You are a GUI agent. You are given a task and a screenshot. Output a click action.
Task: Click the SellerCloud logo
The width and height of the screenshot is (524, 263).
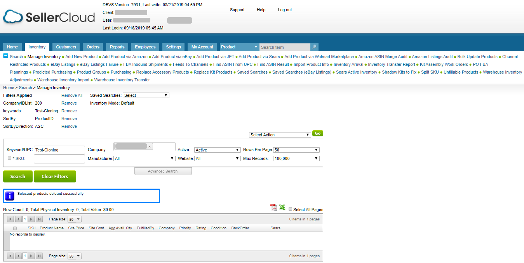click(49, 17)
